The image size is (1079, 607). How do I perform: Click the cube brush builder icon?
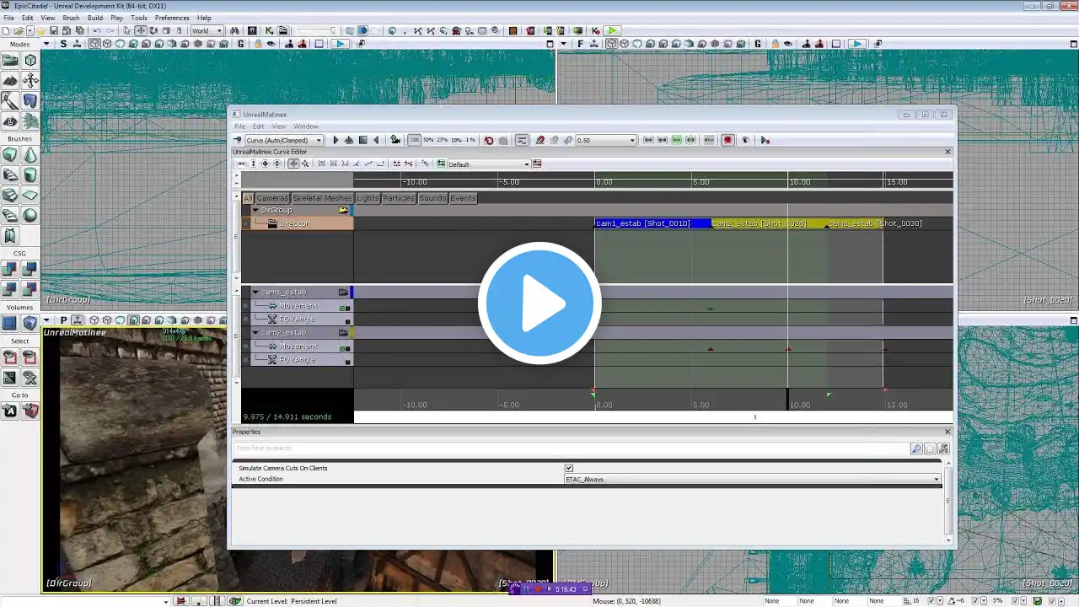(x=10, y=155)
